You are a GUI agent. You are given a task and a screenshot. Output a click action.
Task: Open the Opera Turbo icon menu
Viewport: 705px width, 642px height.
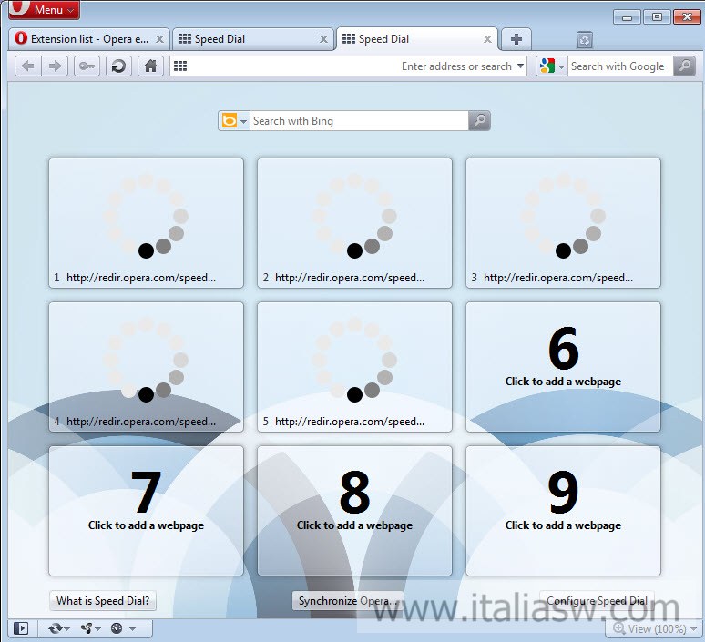[x=123, y=628]
